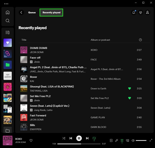Mute the volume speaker icon
Screen dimensions: 155x148
point(133,140)
